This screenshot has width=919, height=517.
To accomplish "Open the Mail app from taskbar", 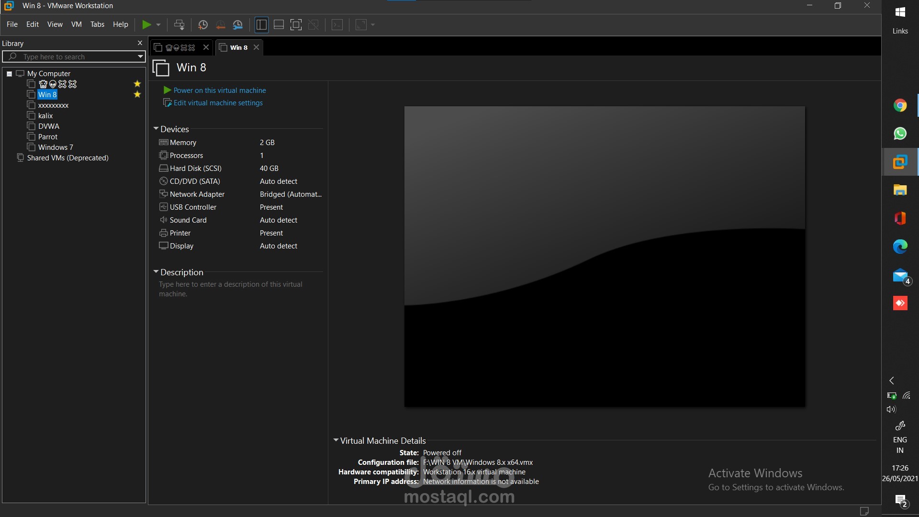I will coord(901,276).
